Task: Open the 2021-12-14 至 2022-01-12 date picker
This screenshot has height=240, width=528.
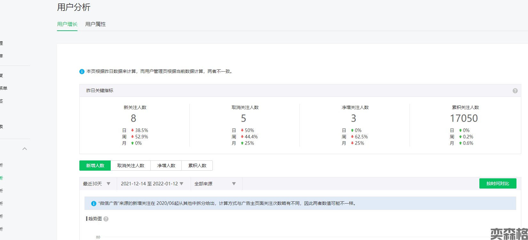Action: 152,184
